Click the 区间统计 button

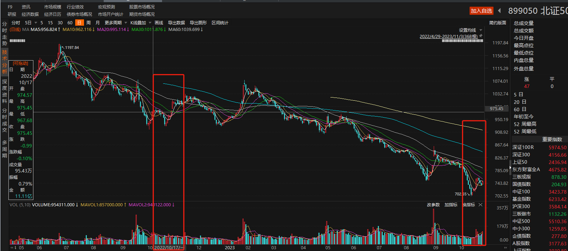pos(220,23)
